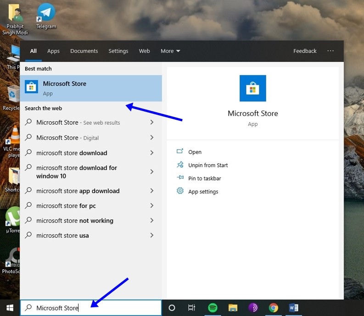
Task: Switch to the Settings search tab
Action: (118, 51)
